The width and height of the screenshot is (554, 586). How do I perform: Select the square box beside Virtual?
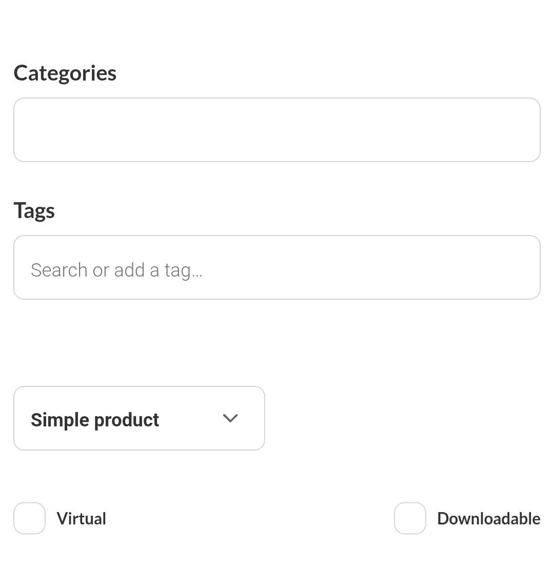(29, 518)
